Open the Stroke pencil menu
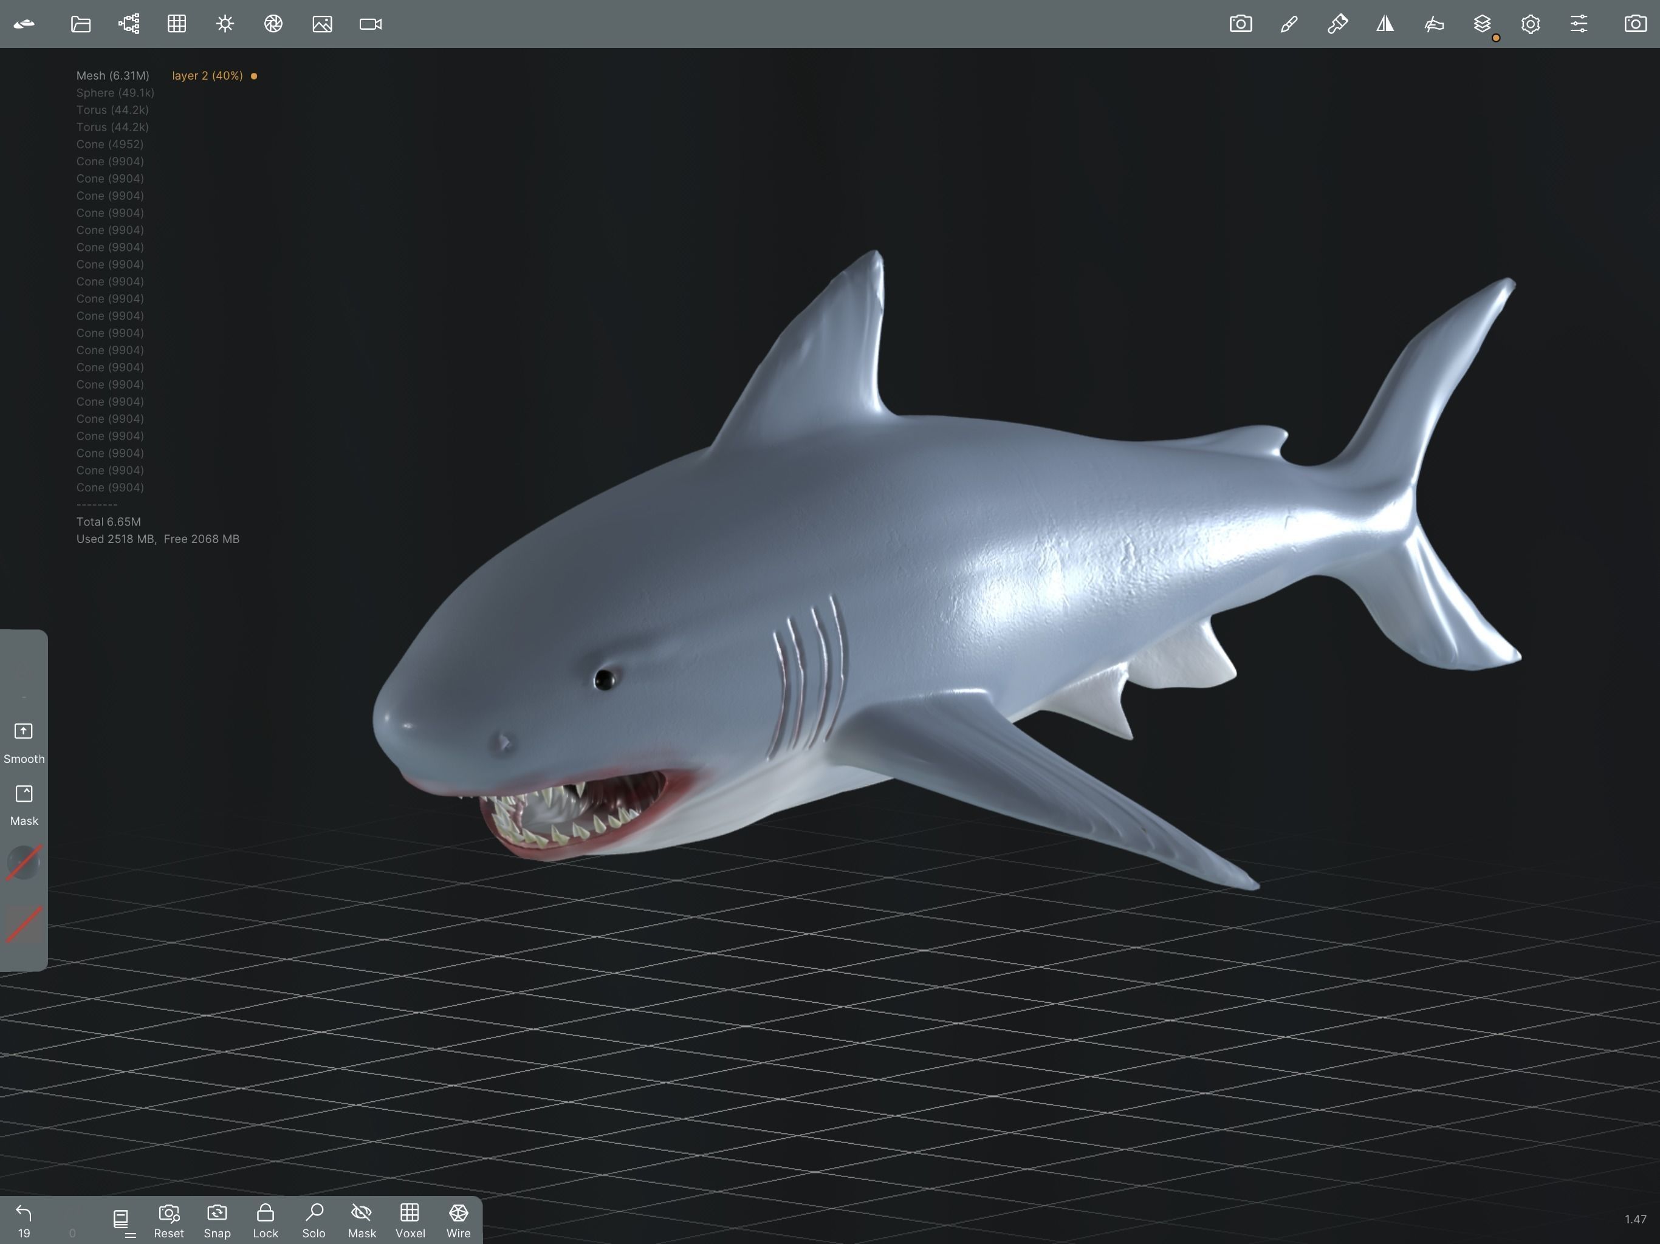The height and width of the screenshot is (1244, 1660). (1289, 24)
